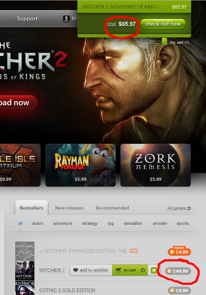Viewport: 206px width, 295px height.
Task: Click the $9.99 price button for Gothic 2
Action: (x=179, y=290)
